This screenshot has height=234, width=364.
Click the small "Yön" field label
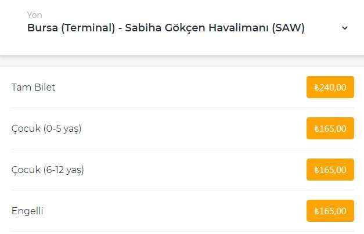pos(34,15)
